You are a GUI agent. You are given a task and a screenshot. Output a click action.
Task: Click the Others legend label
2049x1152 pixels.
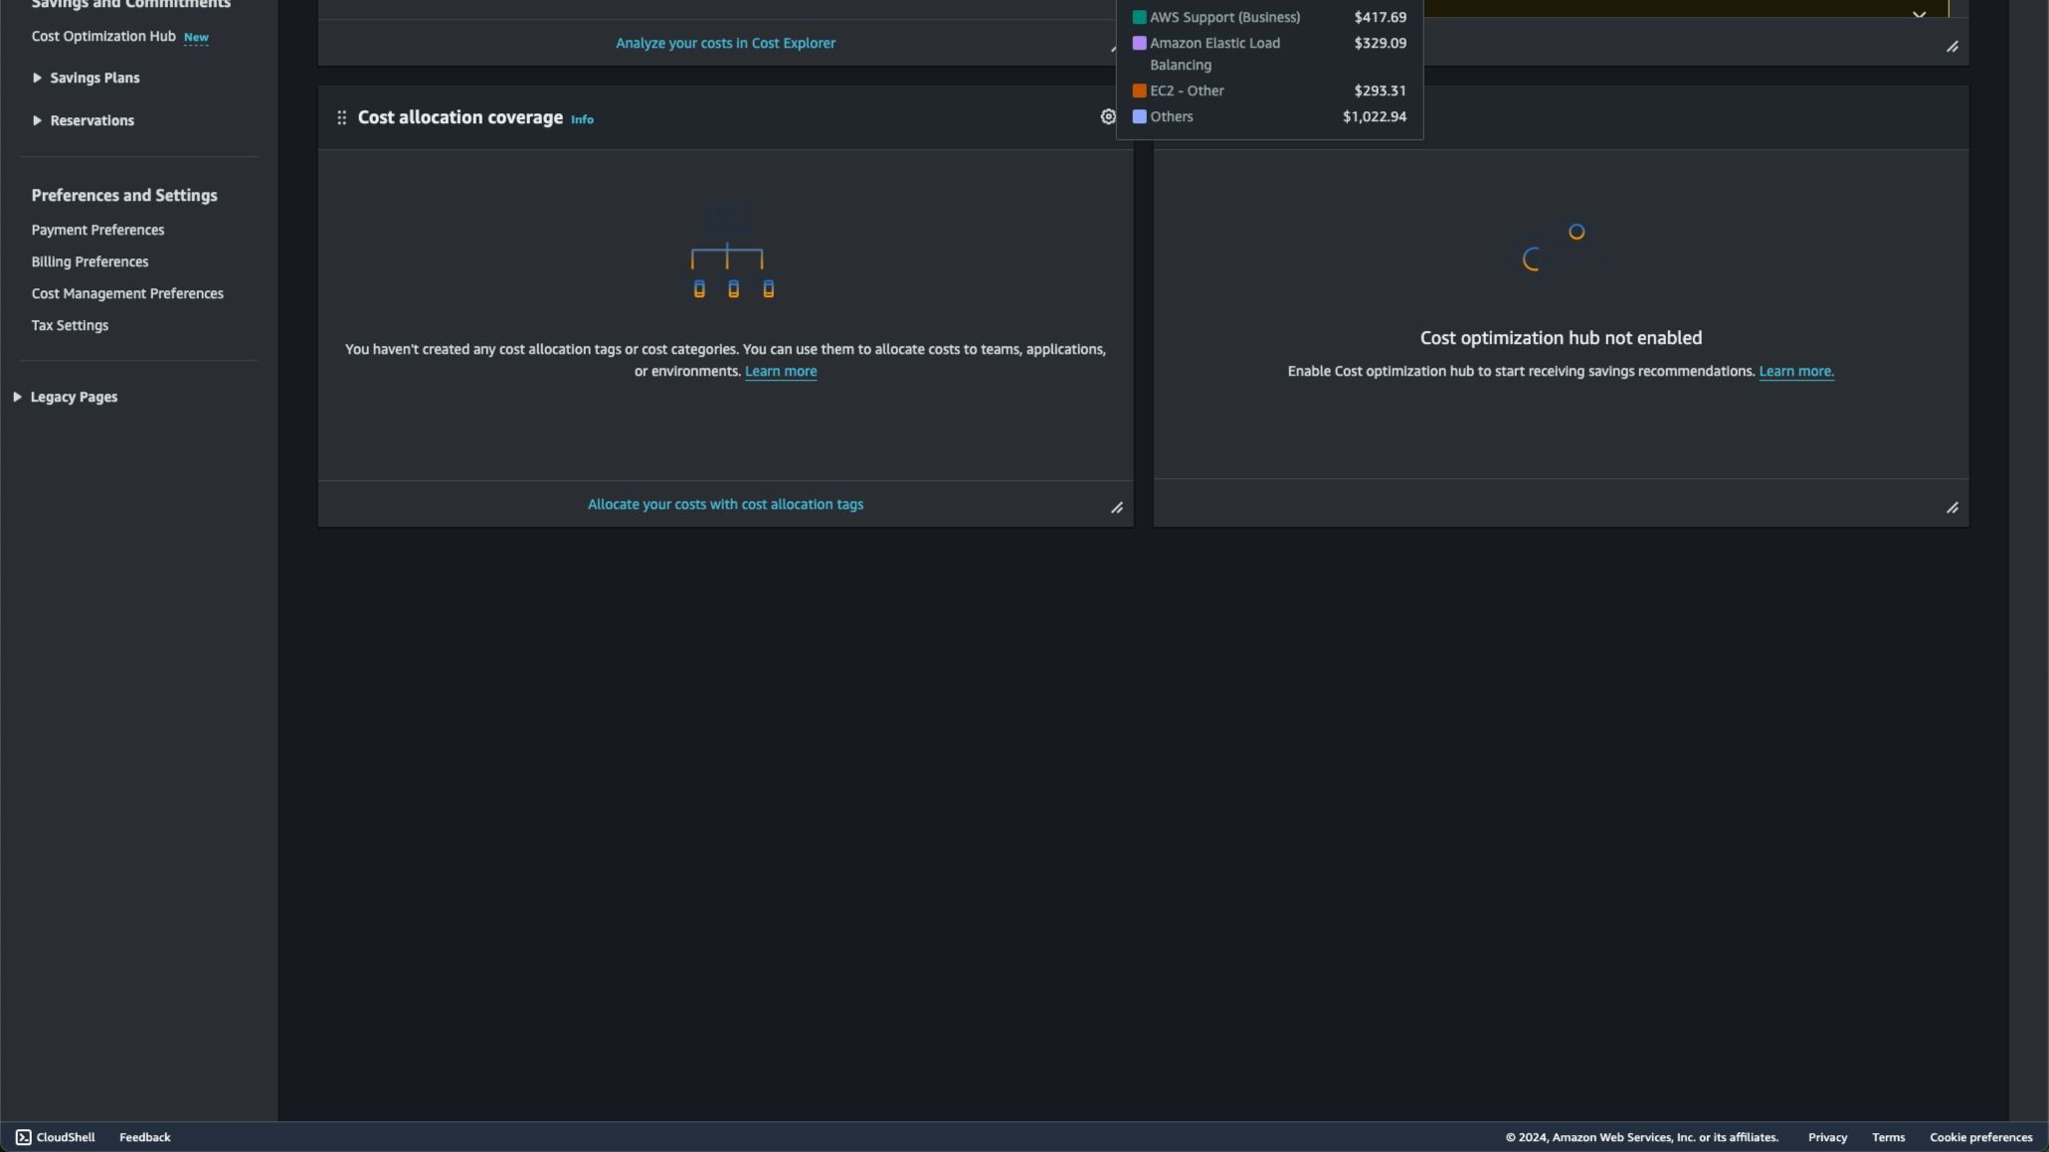(1171, 116)
